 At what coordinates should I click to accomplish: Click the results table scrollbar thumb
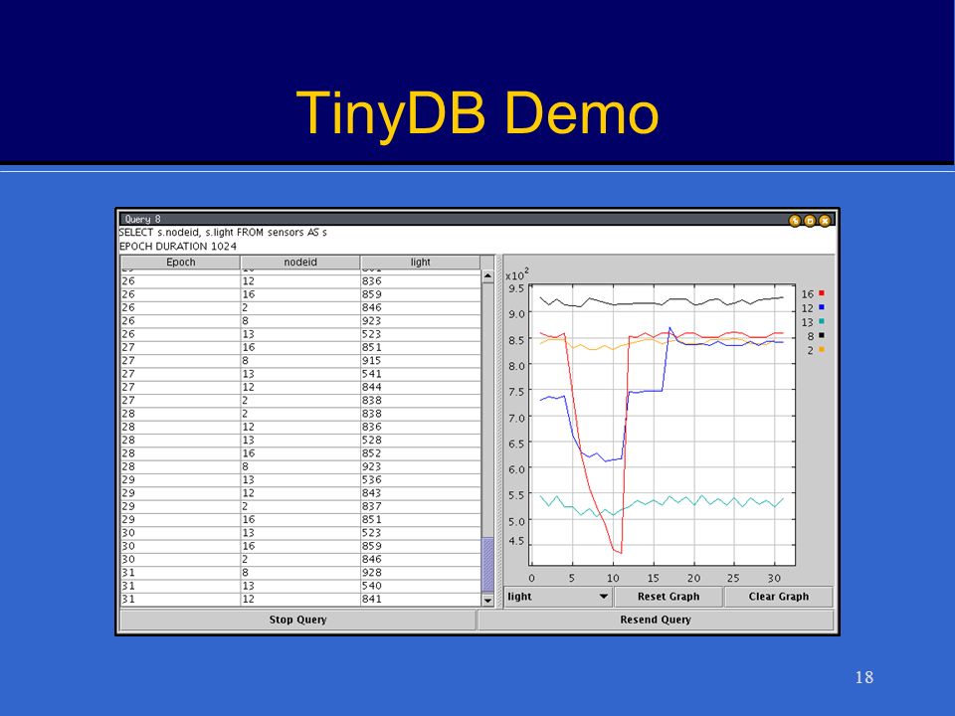[x=487, y=565]
